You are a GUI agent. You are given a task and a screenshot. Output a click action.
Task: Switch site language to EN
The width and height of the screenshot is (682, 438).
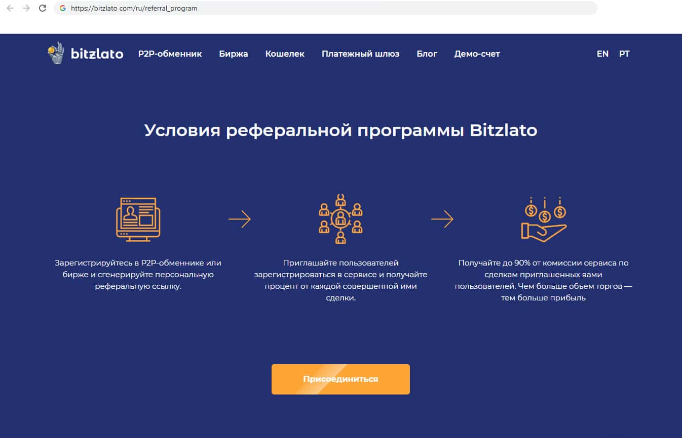tap(602, 54)
